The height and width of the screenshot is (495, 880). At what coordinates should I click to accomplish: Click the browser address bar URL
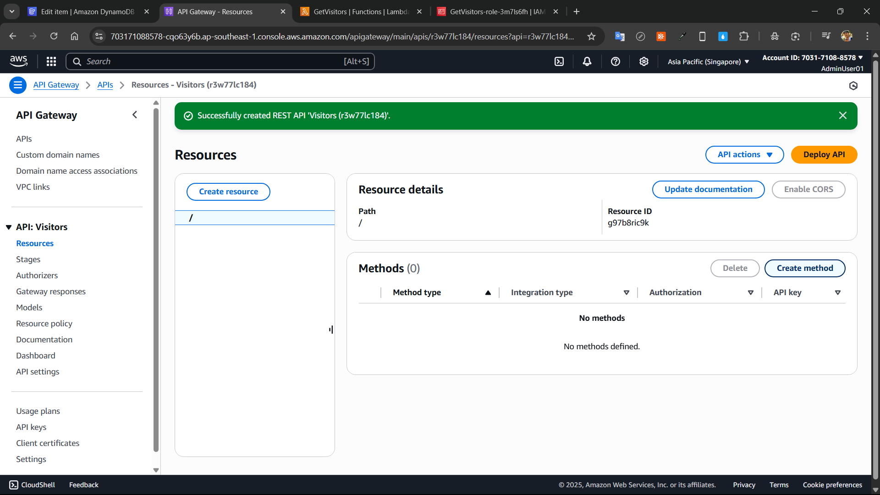342,36
